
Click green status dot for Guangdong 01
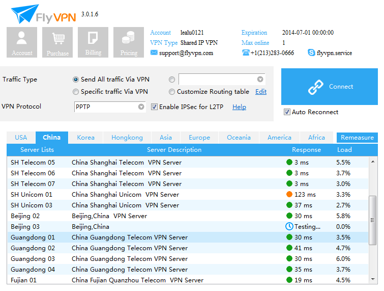click(289, 237)
